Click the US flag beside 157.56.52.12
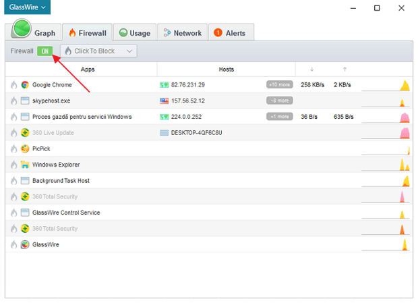The width and height of the screenshot is (418, 303). click(x=165, y=101)
